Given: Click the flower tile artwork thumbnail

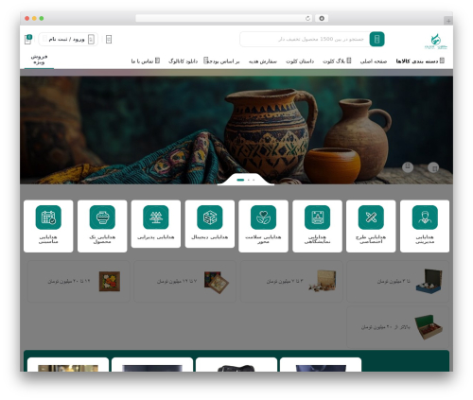Looking at the screenshot, I should 110,281.
